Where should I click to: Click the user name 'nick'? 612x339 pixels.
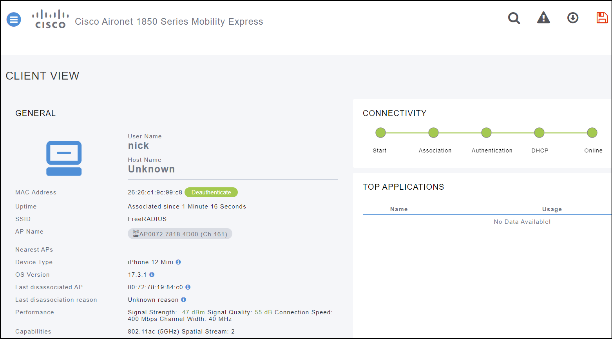[x=138, y=146]
